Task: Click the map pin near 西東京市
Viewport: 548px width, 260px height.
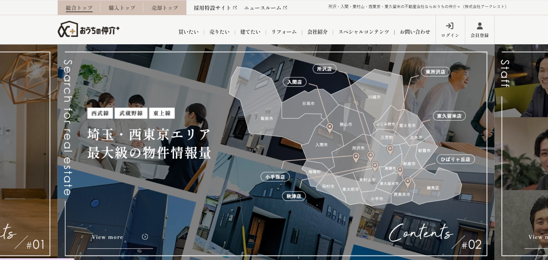Action: tap(408, 182)
